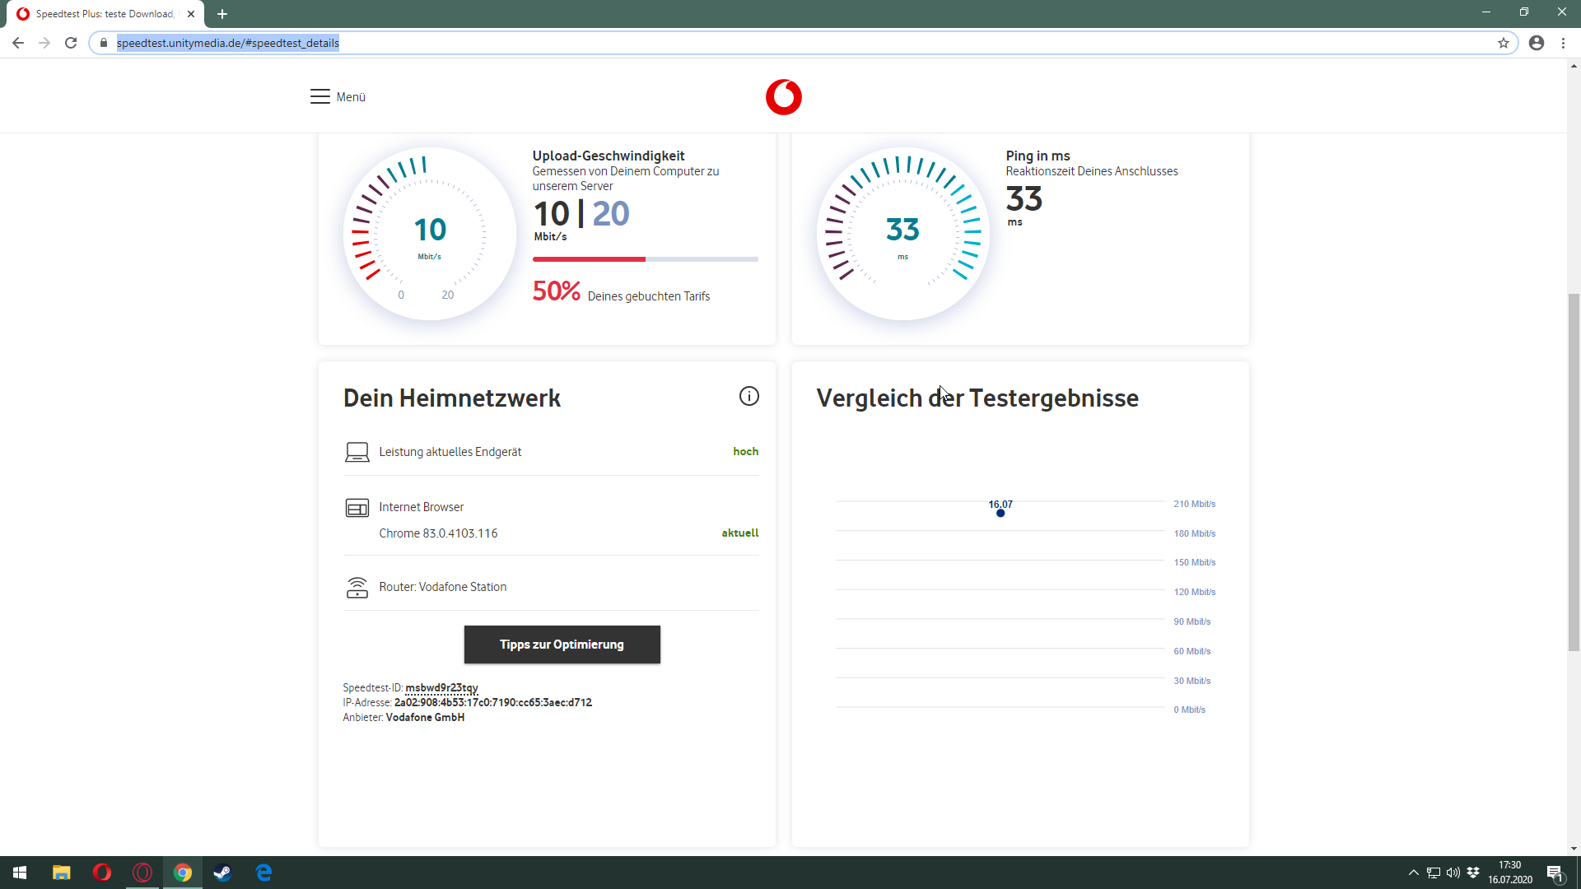Open Chrome three-dot options menu
Viewport: 1581px width, 889px height.
1563,43
